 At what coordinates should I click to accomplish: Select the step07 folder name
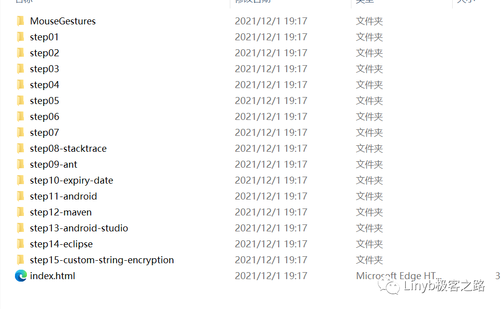tap(44, 133)
